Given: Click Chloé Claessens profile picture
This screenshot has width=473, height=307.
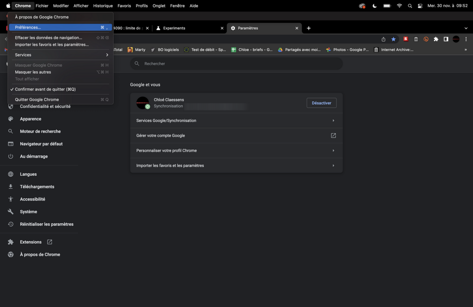Looking at the screenshot, I should (143, 103).
